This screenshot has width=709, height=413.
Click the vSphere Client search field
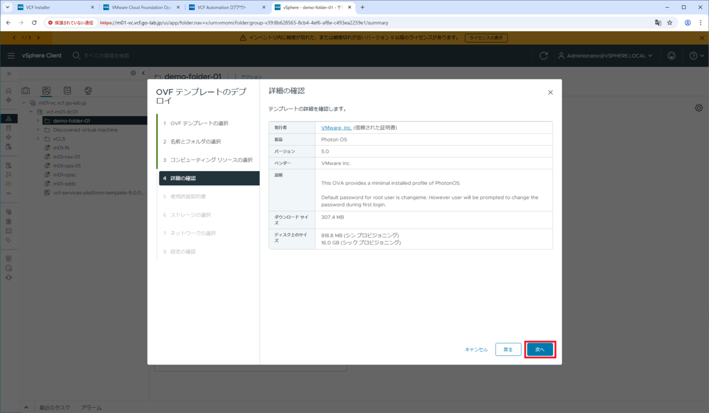click(x=106, y=55)
